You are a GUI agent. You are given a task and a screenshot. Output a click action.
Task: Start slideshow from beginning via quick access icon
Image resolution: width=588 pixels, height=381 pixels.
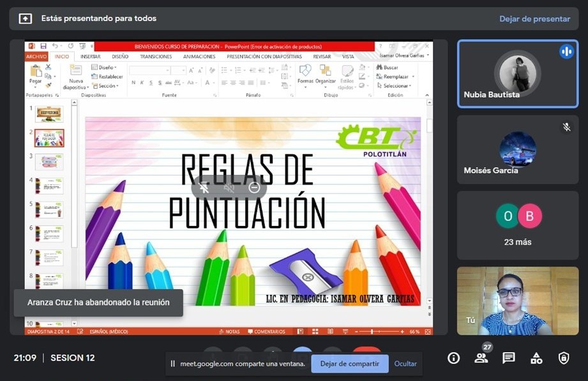pos(82,46)
